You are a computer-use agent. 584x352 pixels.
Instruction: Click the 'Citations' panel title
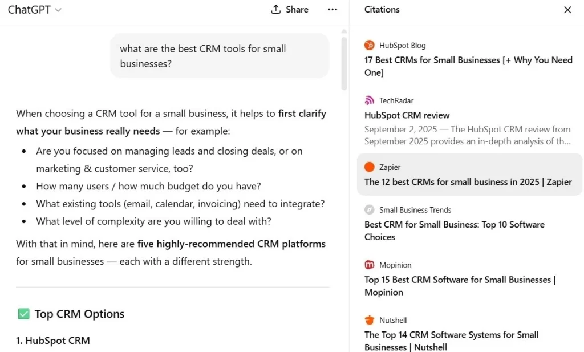[x=382, y=10]
